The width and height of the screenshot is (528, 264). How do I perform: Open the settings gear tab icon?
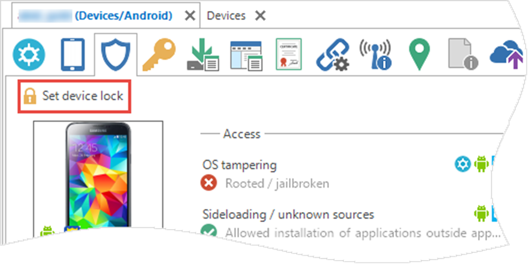[29, 54]
